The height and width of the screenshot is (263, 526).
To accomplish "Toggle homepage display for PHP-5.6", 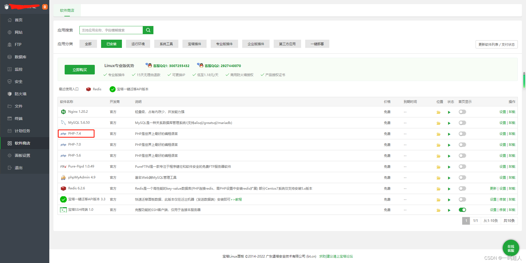I will pos(462,156).
